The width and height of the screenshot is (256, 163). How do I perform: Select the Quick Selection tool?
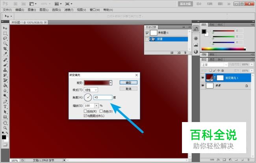[5, 44]
